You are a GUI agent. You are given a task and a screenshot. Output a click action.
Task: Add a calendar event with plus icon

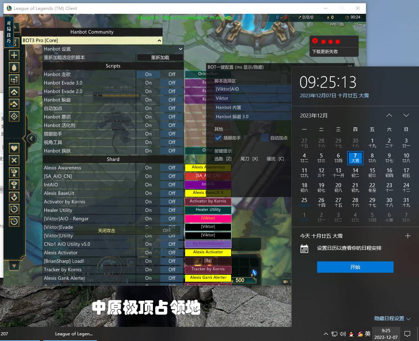click(x=408, y=236)
